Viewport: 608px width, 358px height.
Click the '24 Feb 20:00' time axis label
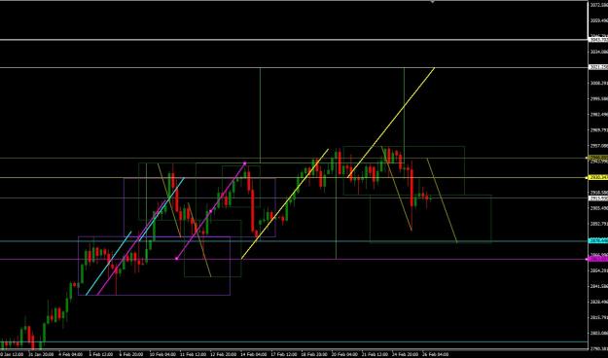click(405, 354)
